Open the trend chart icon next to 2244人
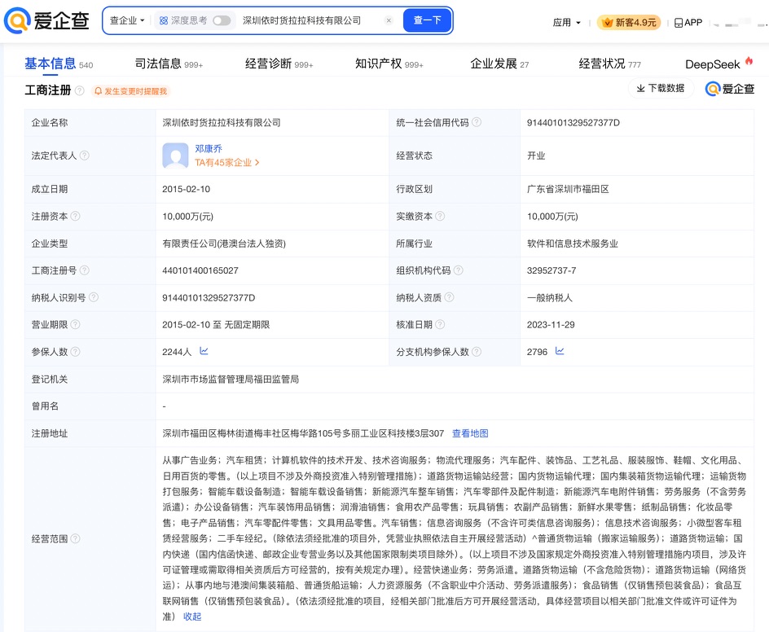Viewport: 769px width, 632px height. (x=204, y=351)
